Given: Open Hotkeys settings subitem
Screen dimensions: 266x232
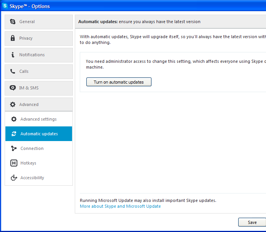Looking at the screenshot, I should click(x=39, y=163).
